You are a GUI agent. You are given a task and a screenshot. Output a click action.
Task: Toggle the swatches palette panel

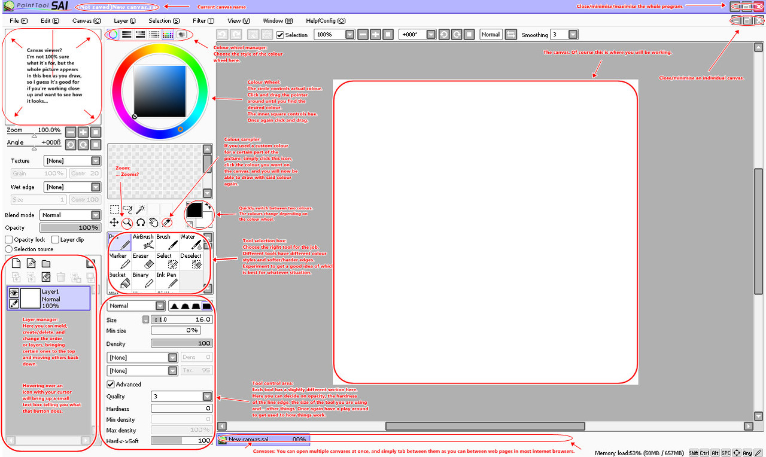(168, 35)
